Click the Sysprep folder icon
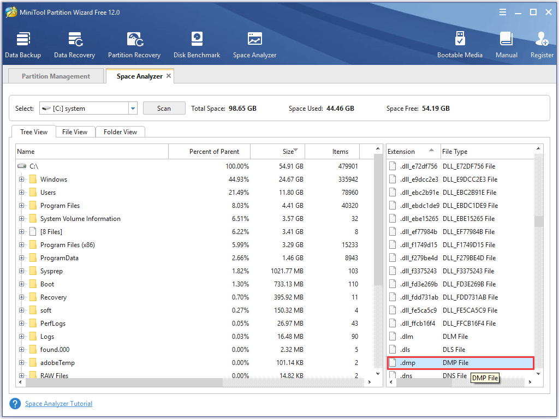 pos(33,271)
